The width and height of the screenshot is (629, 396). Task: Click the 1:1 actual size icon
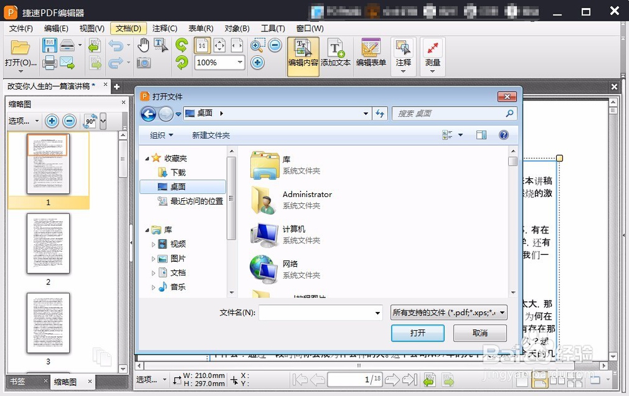203,45
